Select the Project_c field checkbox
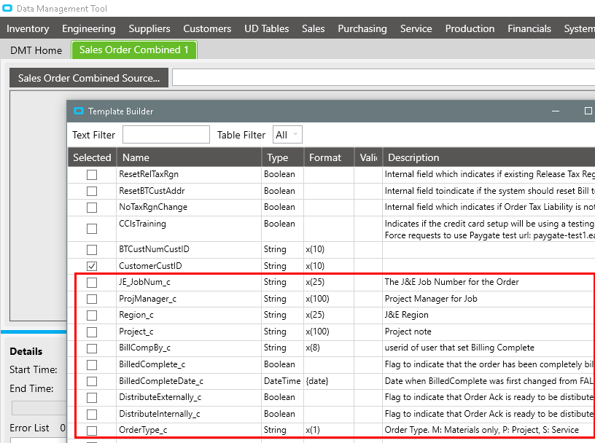Screen dimensions: 595x443 [x=92, y=332]
